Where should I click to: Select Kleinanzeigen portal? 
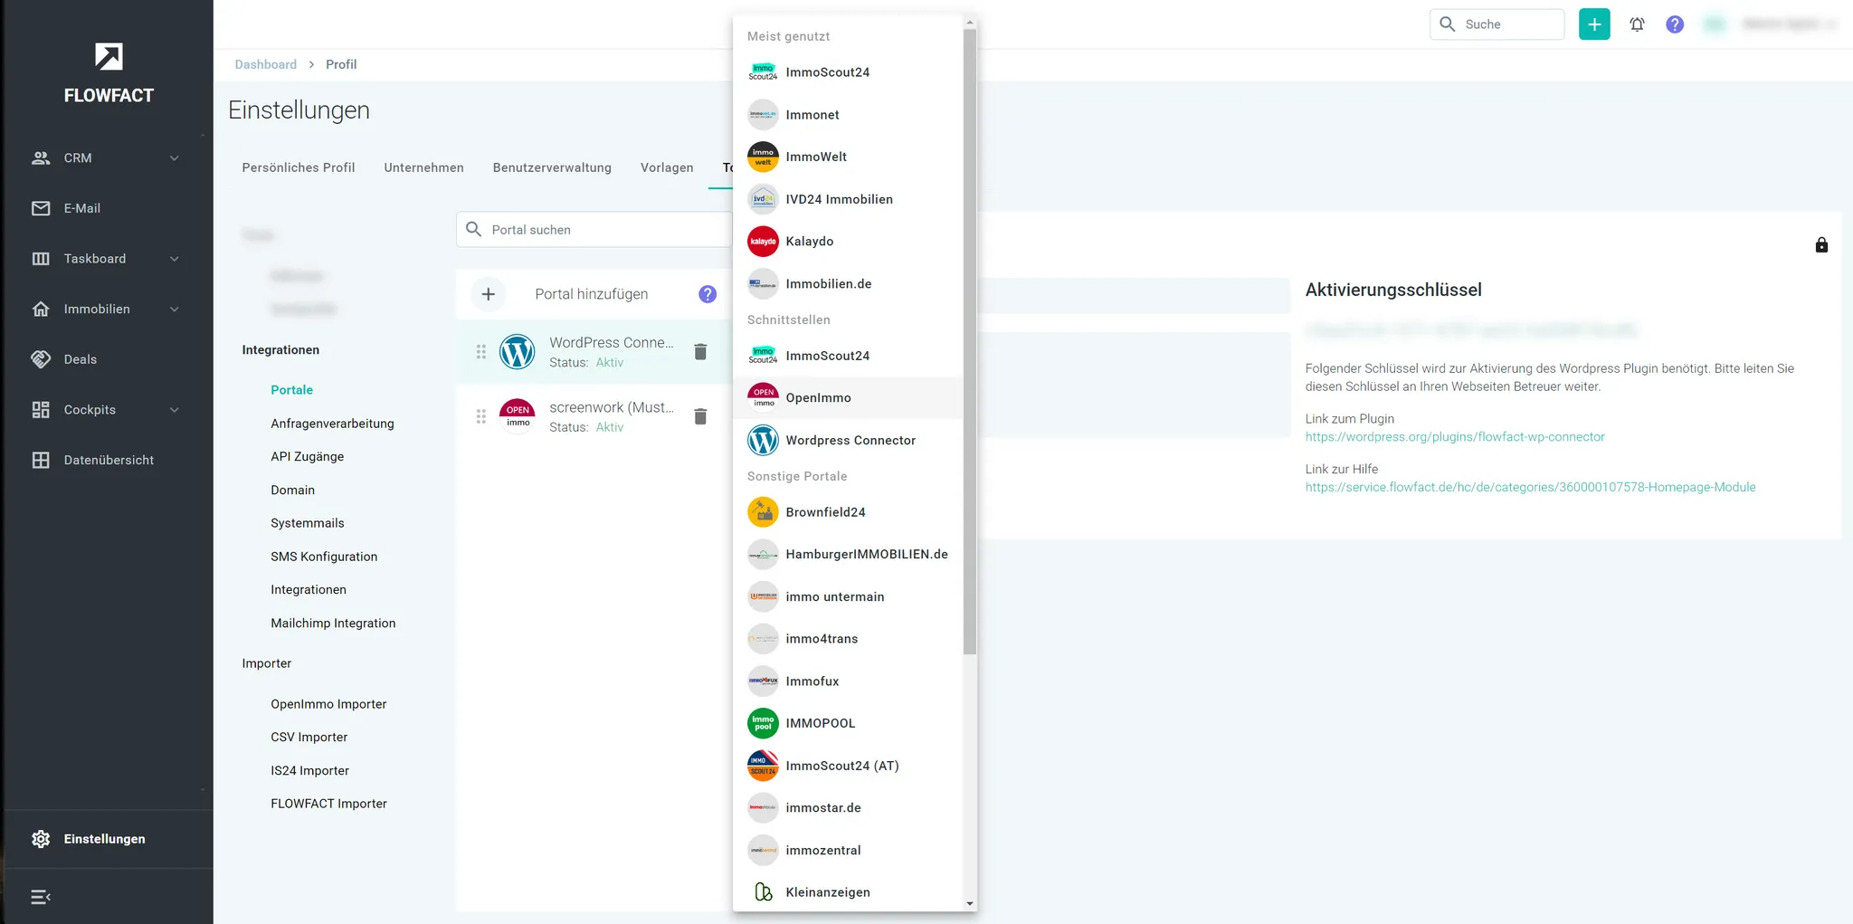[848, 892]
